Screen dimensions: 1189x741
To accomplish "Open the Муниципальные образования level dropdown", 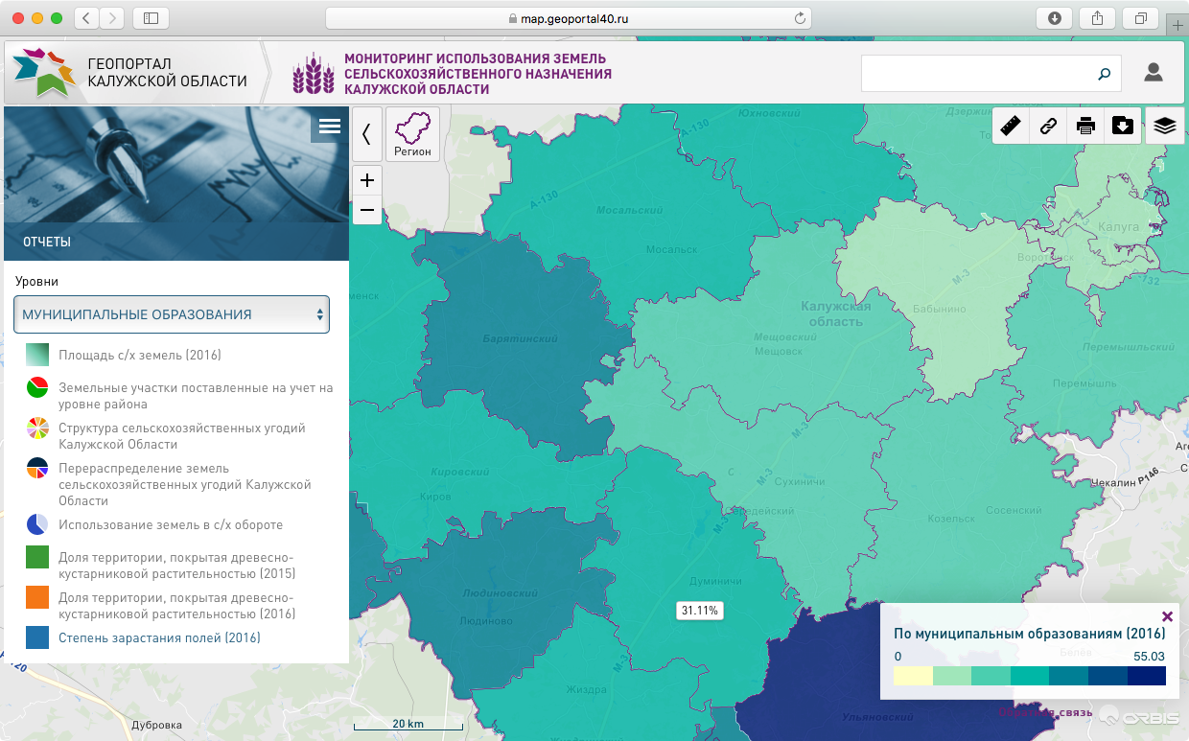I will pyautogui.click(x=172, y=314).
